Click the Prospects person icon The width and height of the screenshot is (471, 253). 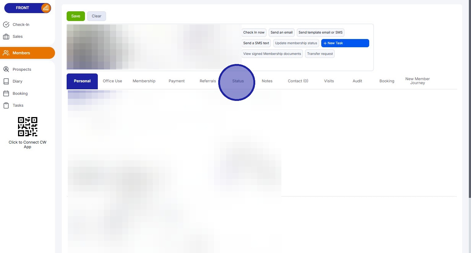tap(6, 69)
